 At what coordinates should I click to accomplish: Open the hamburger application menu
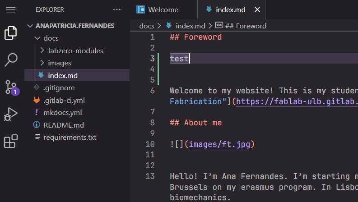(x=11, y=10)
